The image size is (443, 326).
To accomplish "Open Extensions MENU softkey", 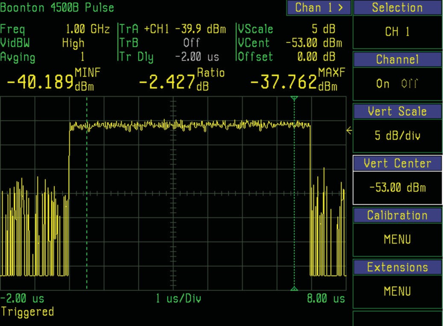I will point(397,291).
